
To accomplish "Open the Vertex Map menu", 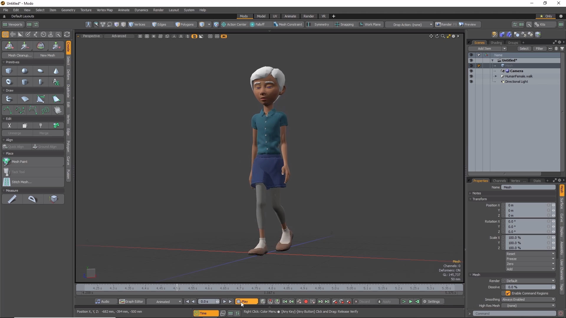I will [105, 10].
